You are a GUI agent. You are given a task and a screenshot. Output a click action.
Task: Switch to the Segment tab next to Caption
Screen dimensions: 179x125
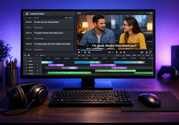[36, 18]
